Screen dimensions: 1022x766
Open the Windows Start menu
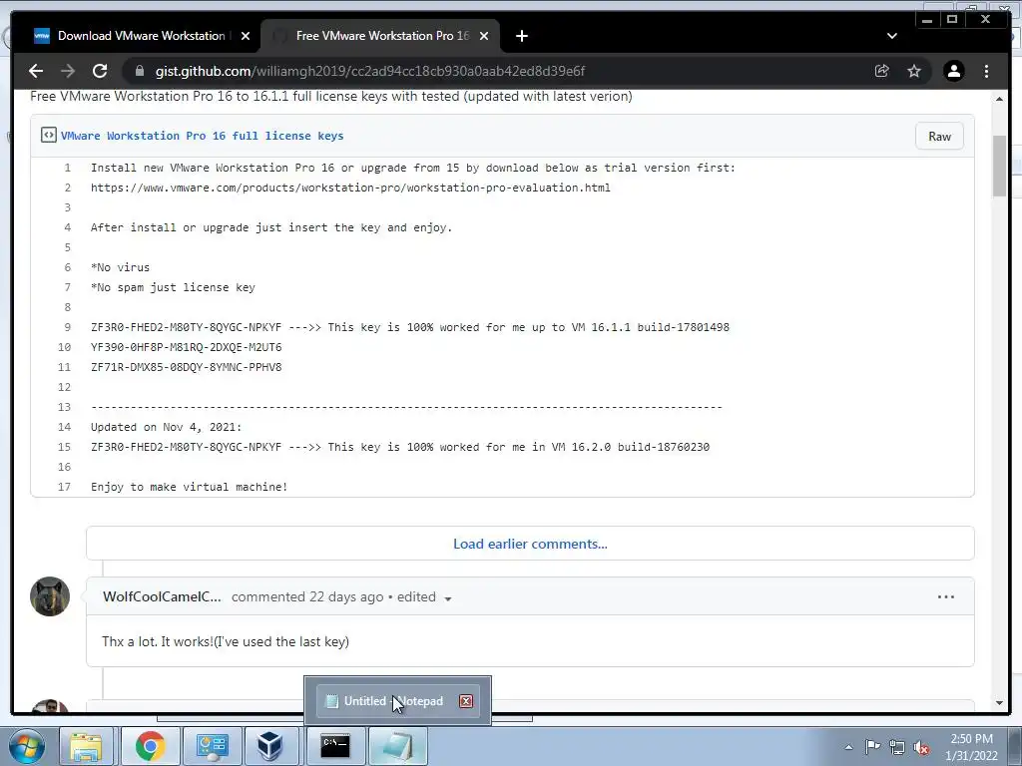(27, 746)
